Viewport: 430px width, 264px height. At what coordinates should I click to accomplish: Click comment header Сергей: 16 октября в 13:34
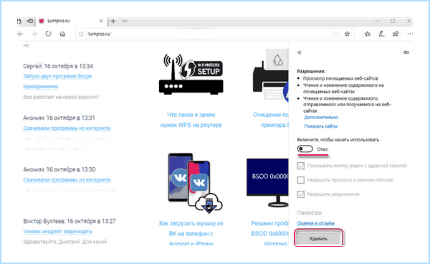[58, 66]
